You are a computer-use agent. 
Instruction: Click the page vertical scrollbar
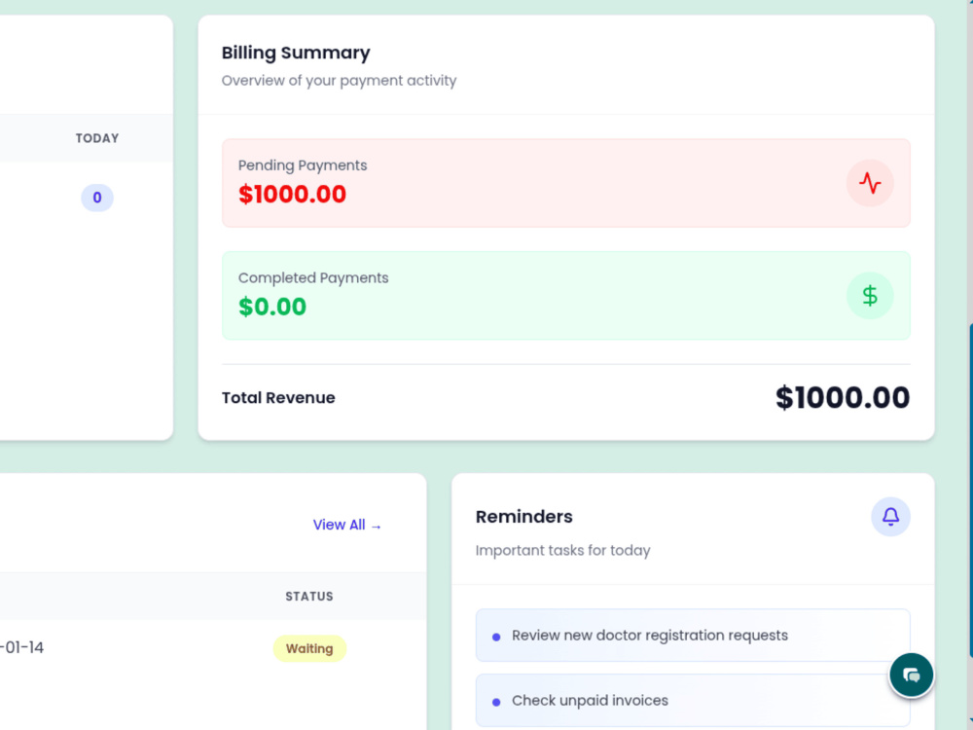pyautogui.click(x=970, y=491)
